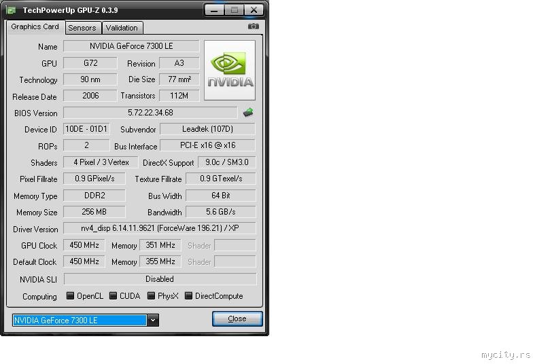Select the Graphics Card tab
This screenshot has height=364, width=535.
35,26
